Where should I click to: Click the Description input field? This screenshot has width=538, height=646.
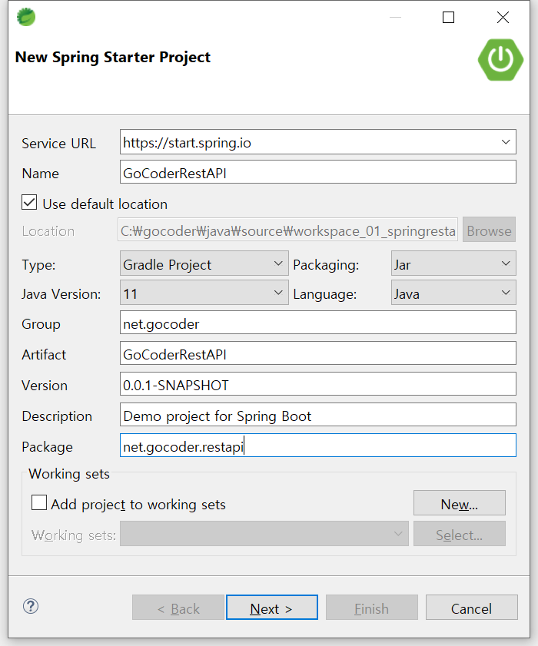318,415
